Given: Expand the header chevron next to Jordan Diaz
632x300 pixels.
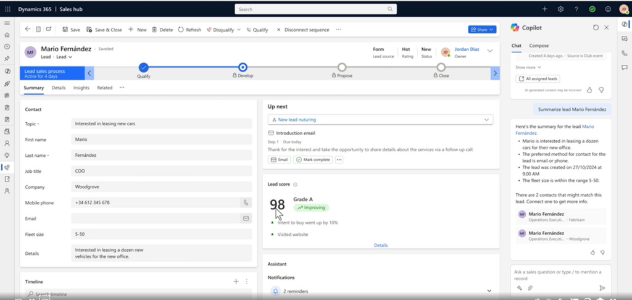Looking at the screenshot, I should click(491, 51).
